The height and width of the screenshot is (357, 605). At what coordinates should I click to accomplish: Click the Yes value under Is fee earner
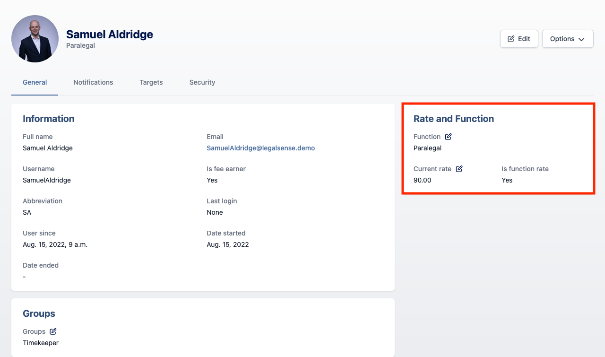(x=212, y=180)
